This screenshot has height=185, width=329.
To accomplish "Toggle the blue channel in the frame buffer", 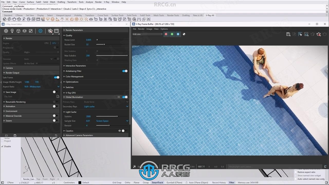I will click(x=178, y=34).
